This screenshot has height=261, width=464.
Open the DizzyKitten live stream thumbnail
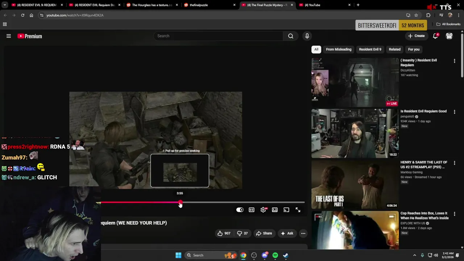point(355,82)
